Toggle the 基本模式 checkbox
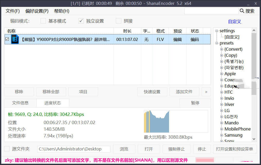 (x=43, y=21)
